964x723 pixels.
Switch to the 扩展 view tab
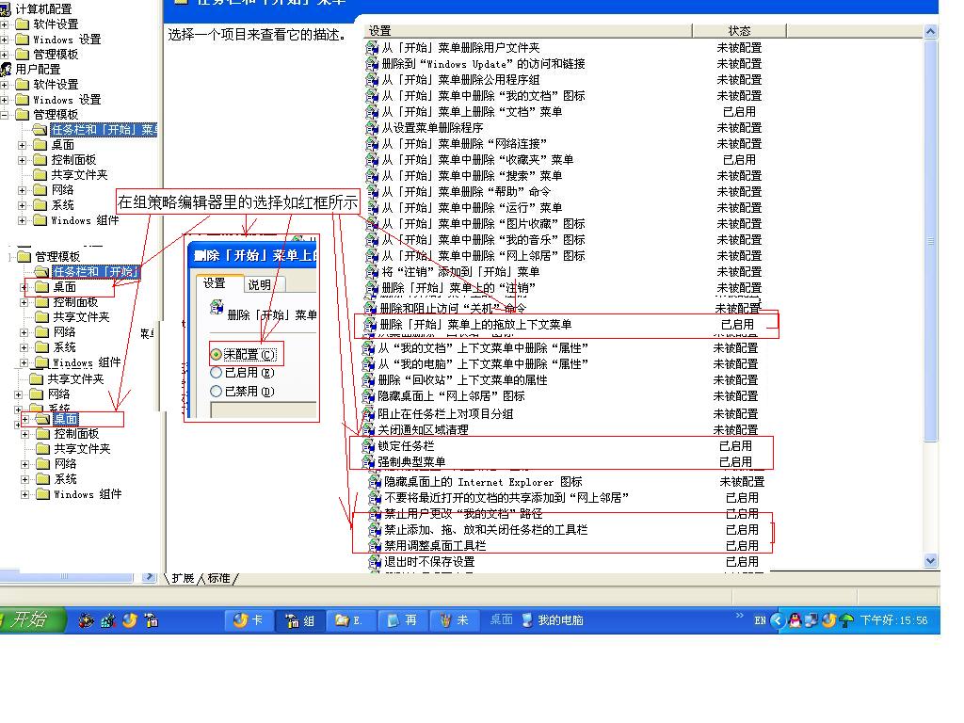(183, 578)
